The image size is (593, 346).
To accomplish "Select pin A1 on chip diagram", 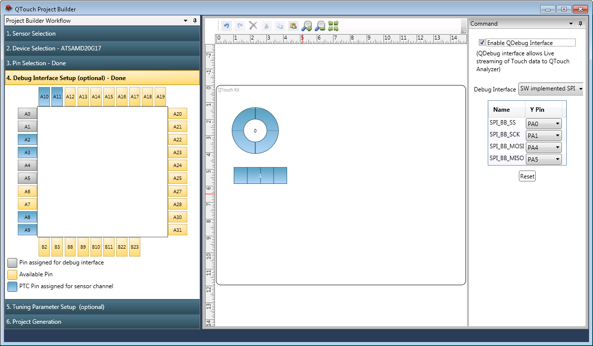I will (x=28, y=127).
